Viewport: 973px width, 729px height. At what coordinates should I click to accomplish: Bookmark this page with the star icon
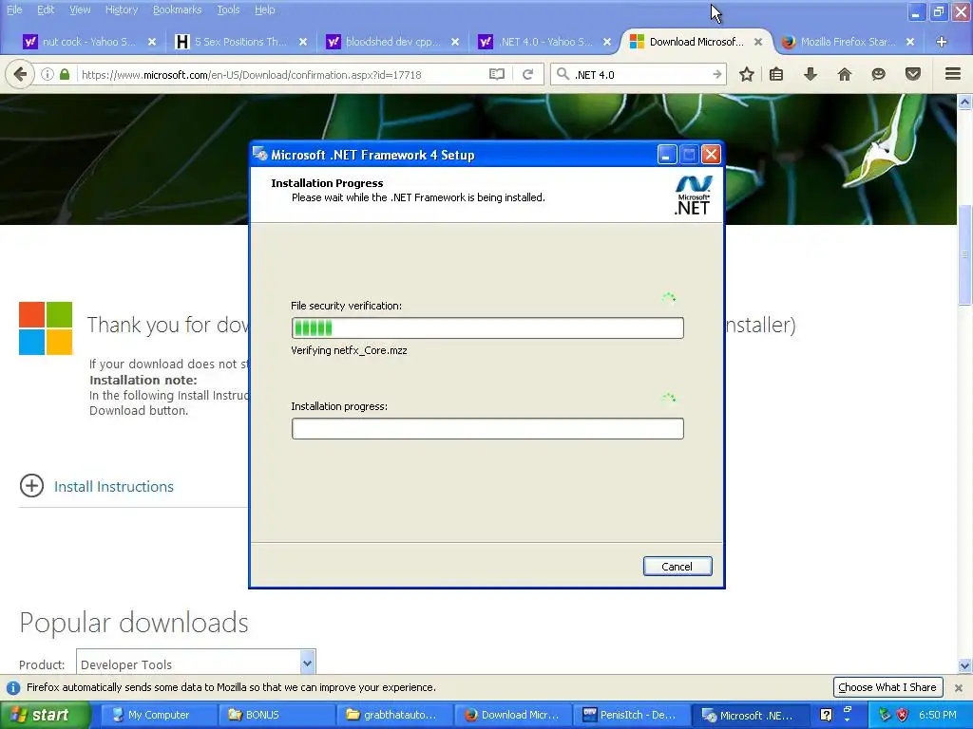pos(747,74)
